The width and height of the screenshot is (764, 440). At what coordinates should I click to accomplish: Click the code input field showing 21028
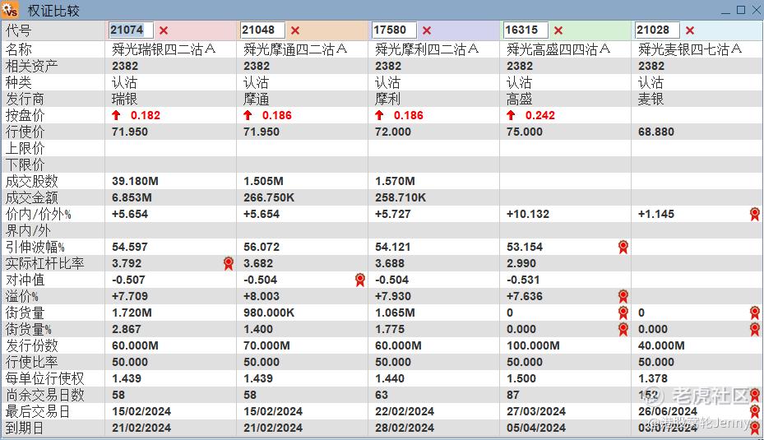[x=657, y=30]
